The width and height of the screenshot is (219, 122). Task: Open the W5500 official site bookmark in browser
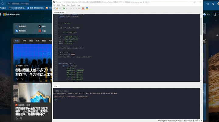(x=17, y=8)
